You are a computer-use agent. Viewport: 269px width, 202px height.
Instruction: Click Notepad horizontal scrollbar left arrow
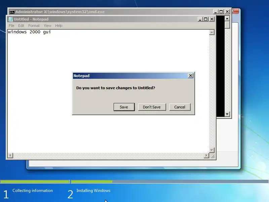tap(10, 156)
